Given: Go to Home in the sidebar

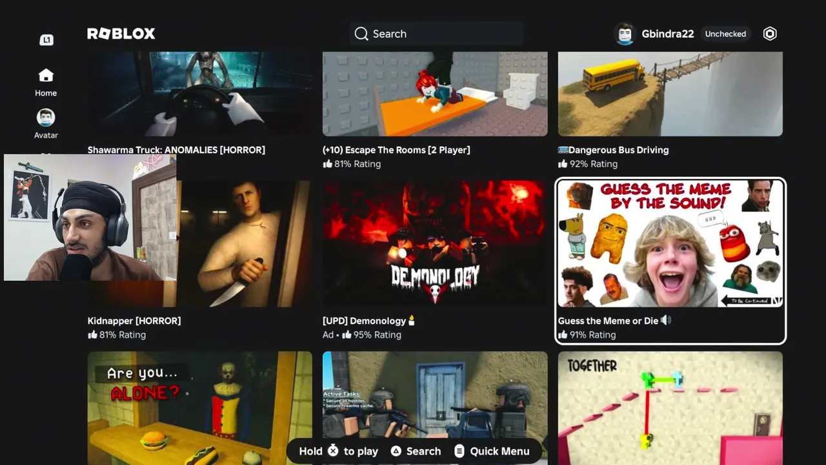Looking at the screenshot, I should click(46, 83).
